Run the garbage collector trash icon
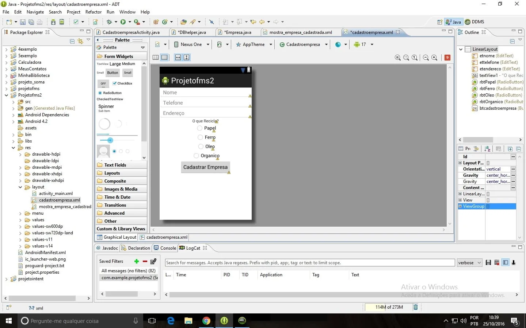This screenshot has height=328, width=526. pos(415,307)
